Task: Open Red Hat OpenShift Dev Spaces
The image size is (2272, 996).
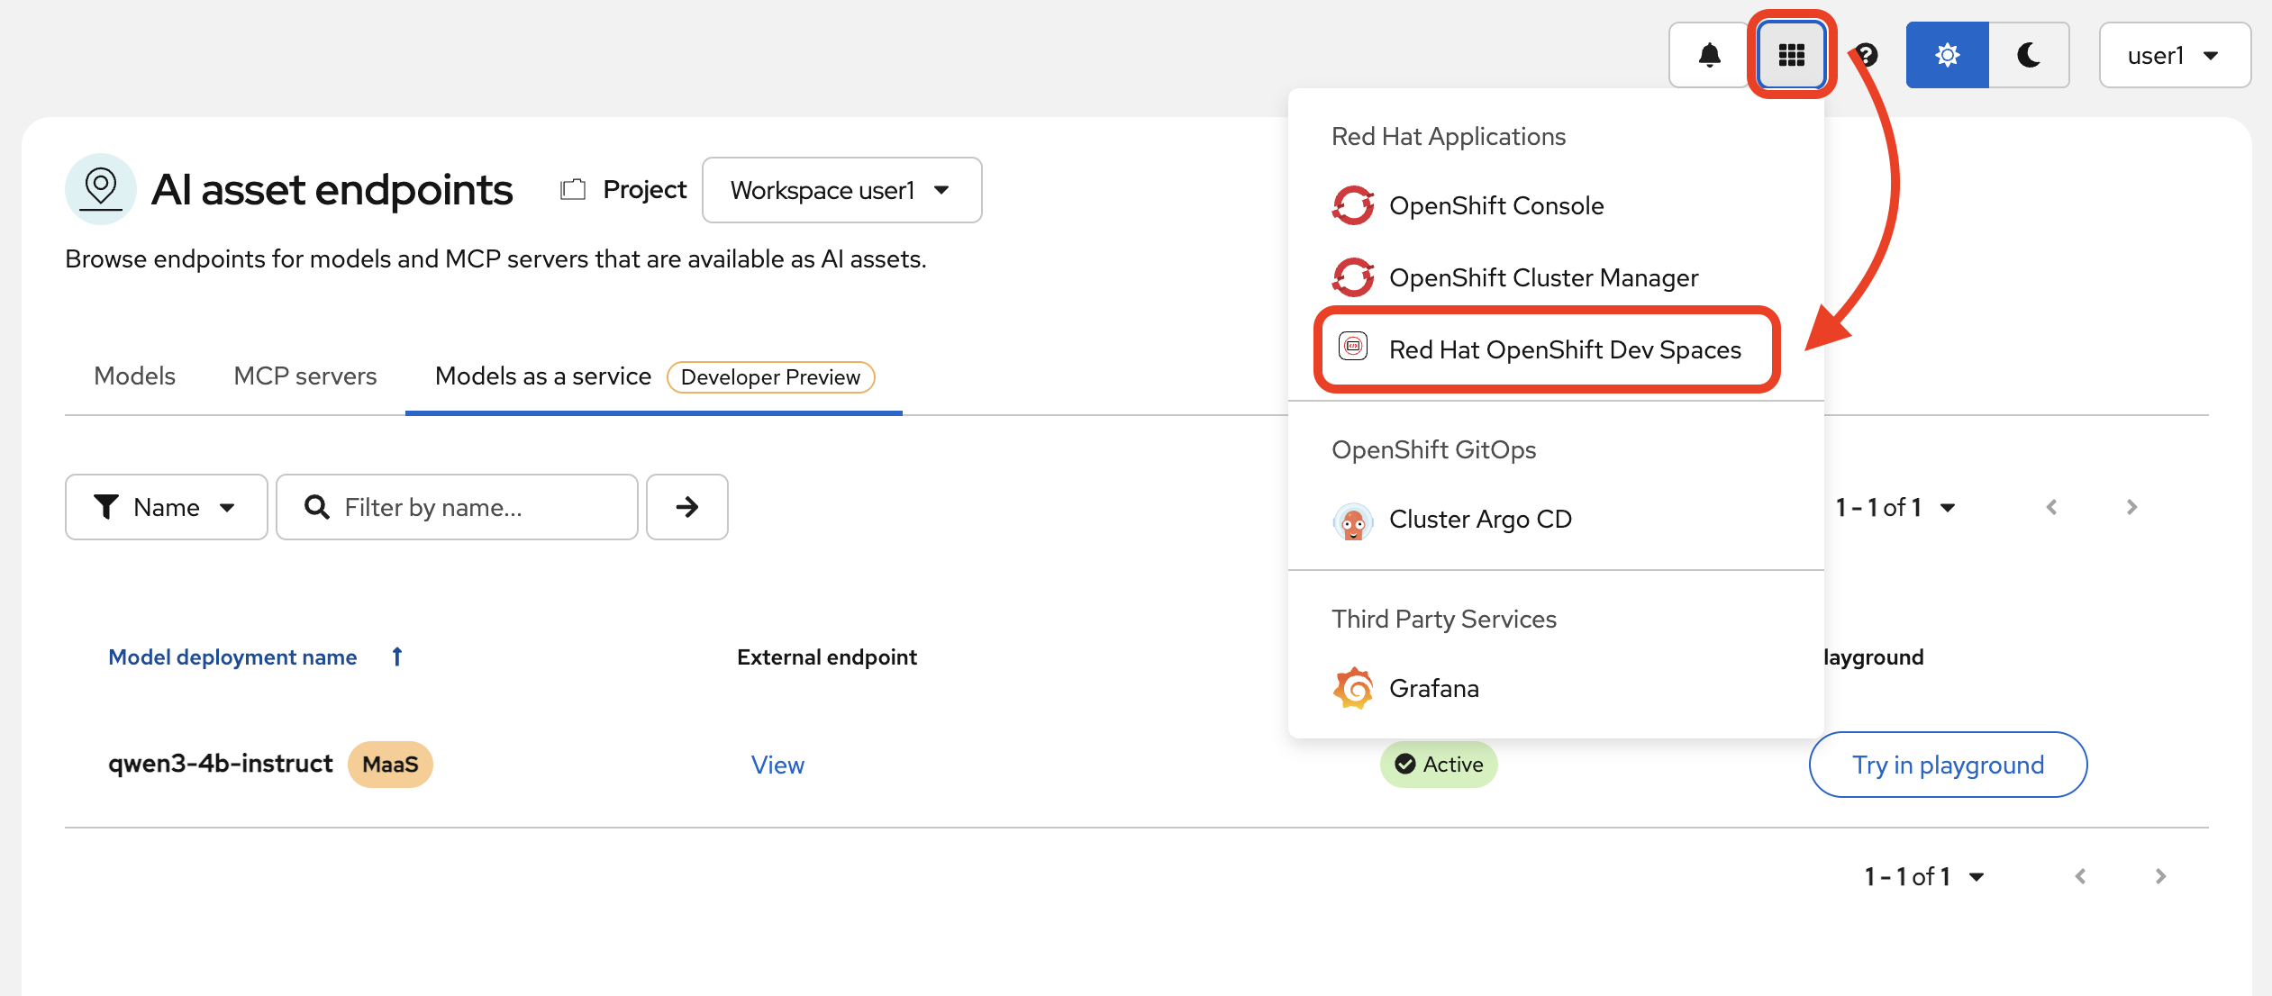Action: point(1556,349)
